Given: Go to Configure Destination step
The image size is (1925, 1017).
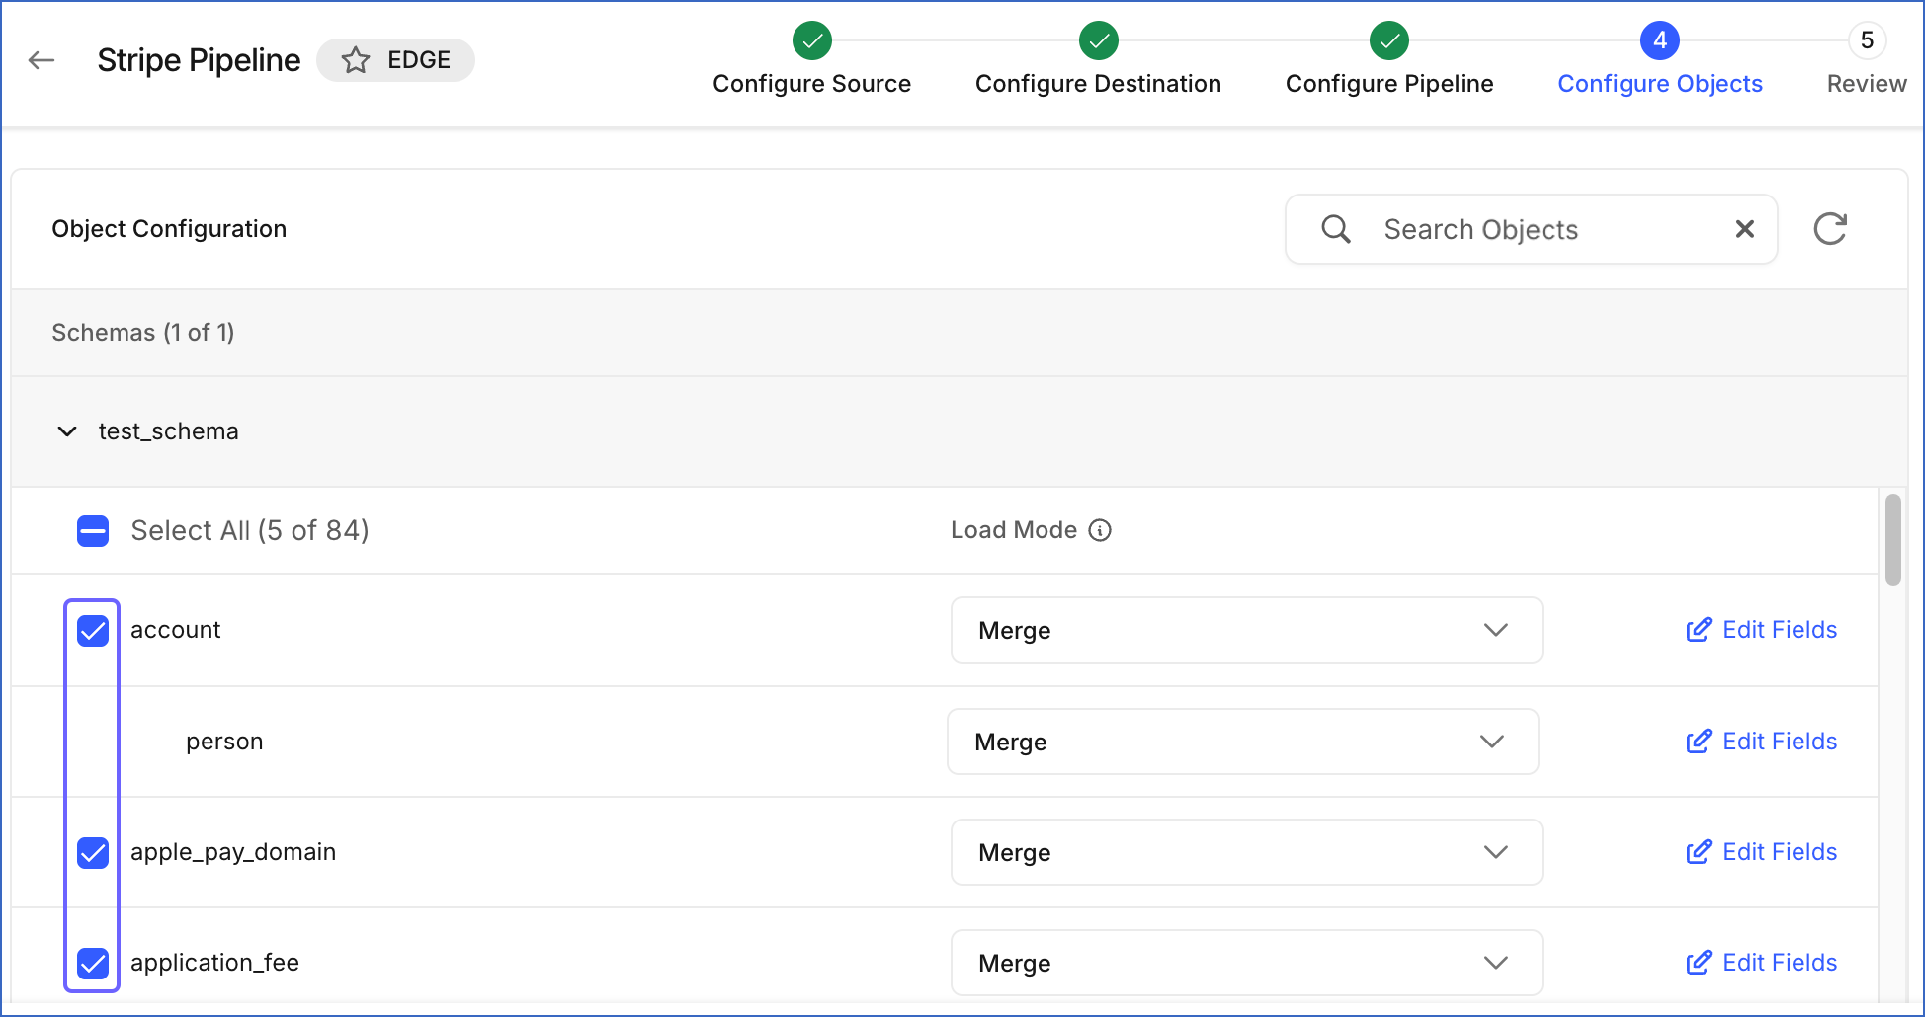Looking at the screenshot, I should pyautogui.click(x=1099, y=84).
